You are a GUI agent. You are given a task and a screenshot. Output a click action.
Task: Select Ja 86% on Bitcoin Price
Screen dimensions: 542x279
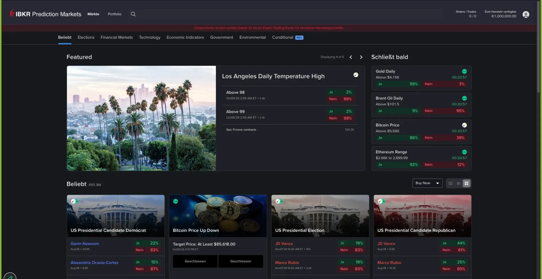pyautogui.click(x=398, y=138)
